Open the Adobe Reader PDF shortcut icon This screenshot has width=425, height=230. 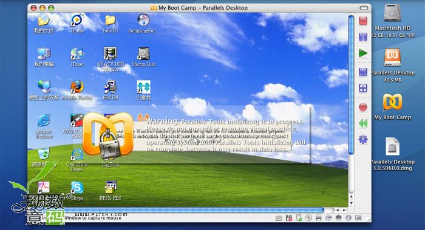point(44,187)
